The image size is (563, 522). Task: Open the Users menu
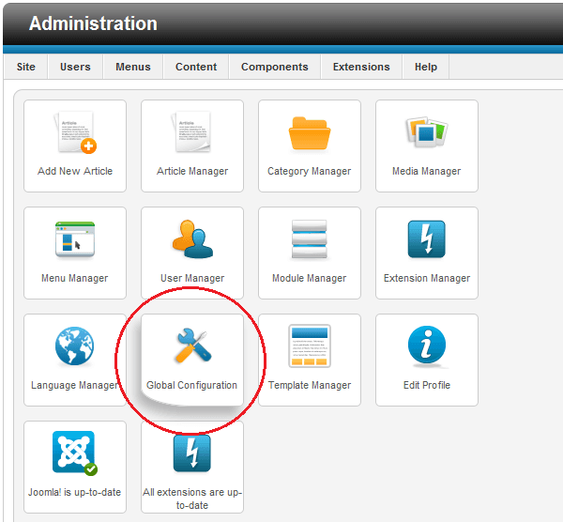pos(75,67)
